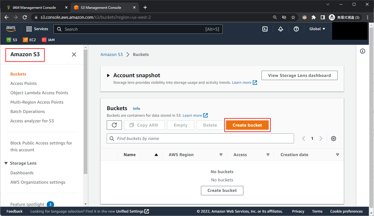This screenshot has height=216, width=374.
Task: Select the S3 Management Console tab
Action: point(104,7)
